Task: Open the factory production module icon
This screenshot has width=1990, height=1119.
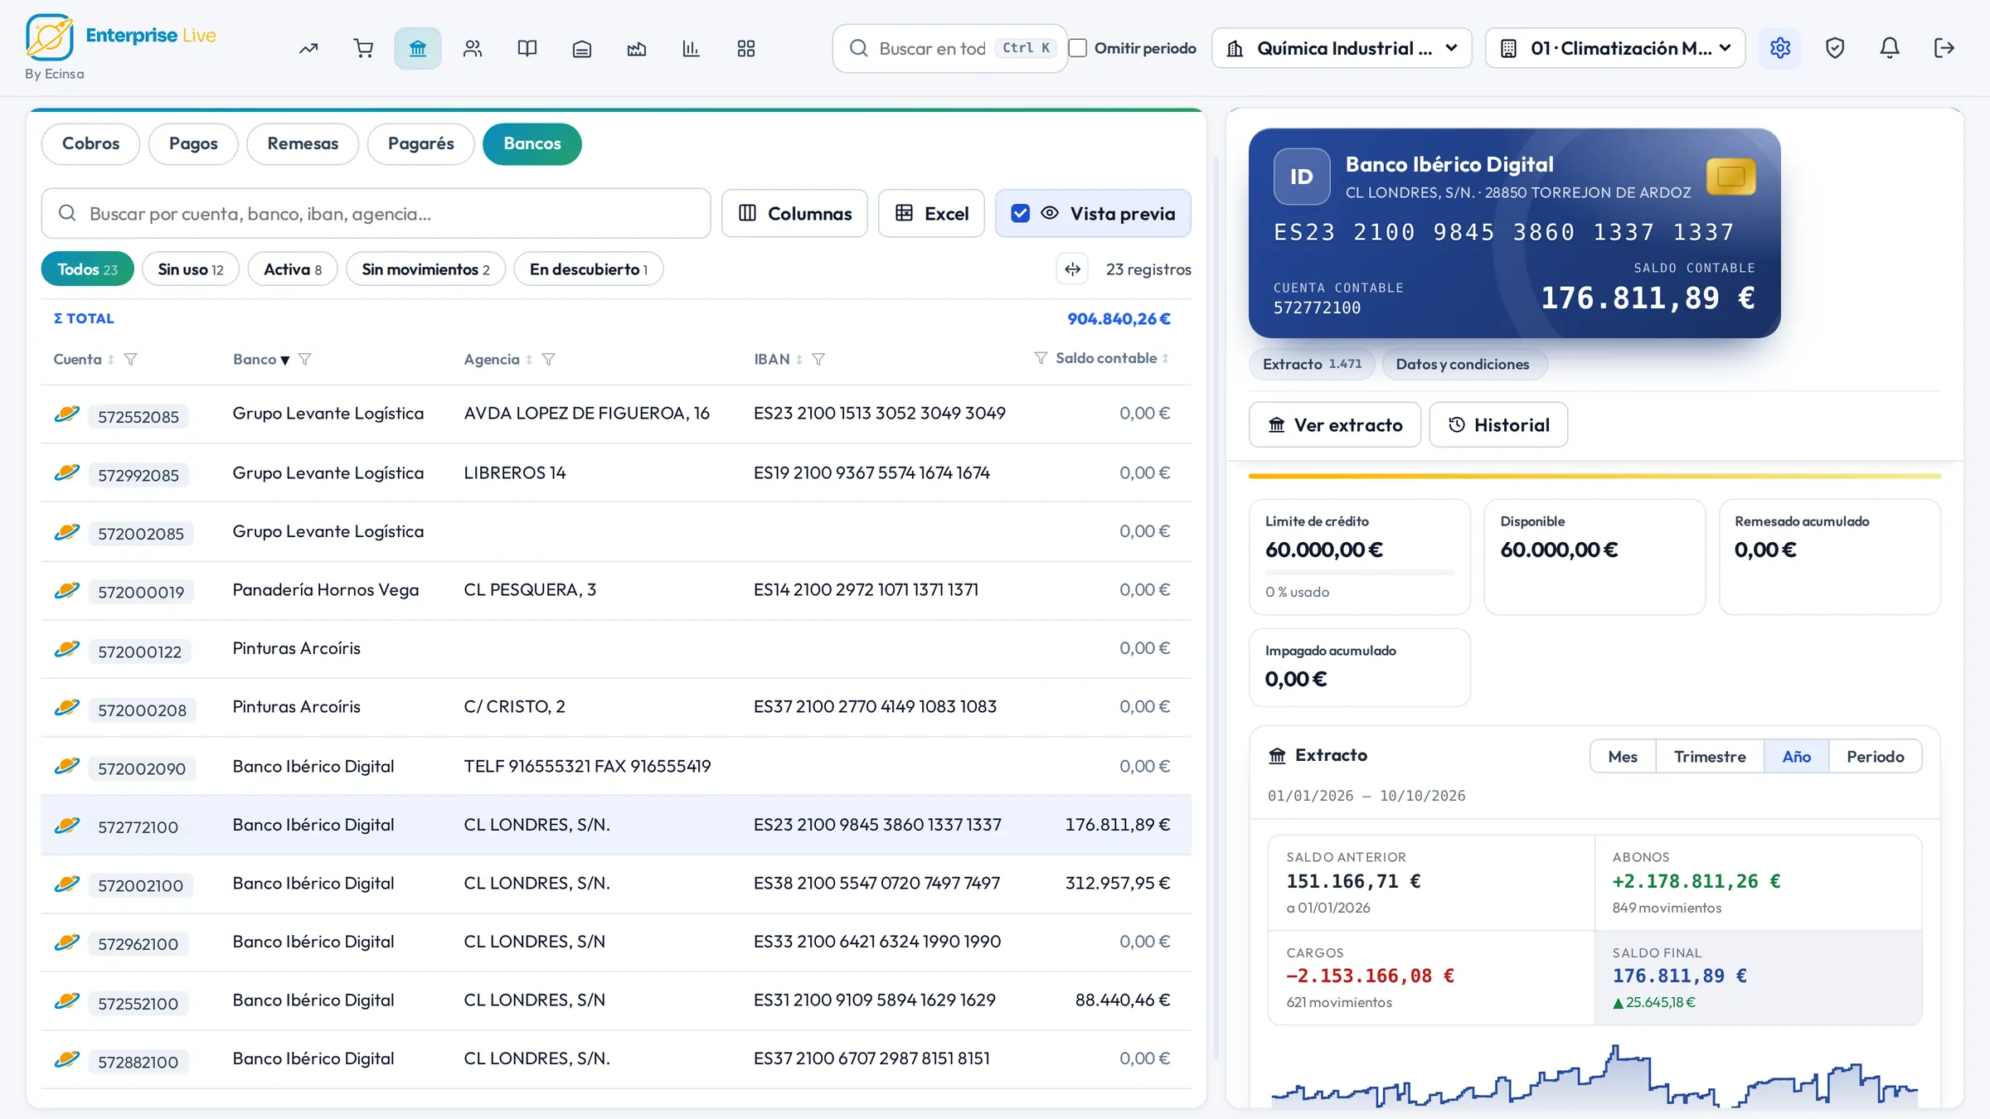Action: coord(637,48)
